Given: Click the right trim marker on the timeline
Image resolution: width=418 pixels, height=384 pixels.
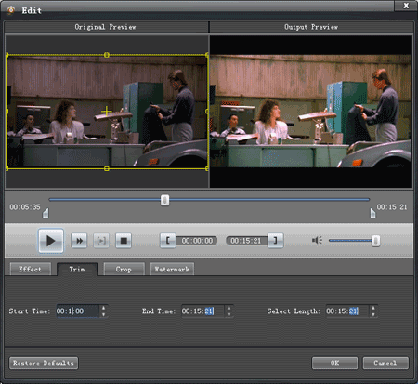Looking at the screenshot, I should (x=372, y=213).
